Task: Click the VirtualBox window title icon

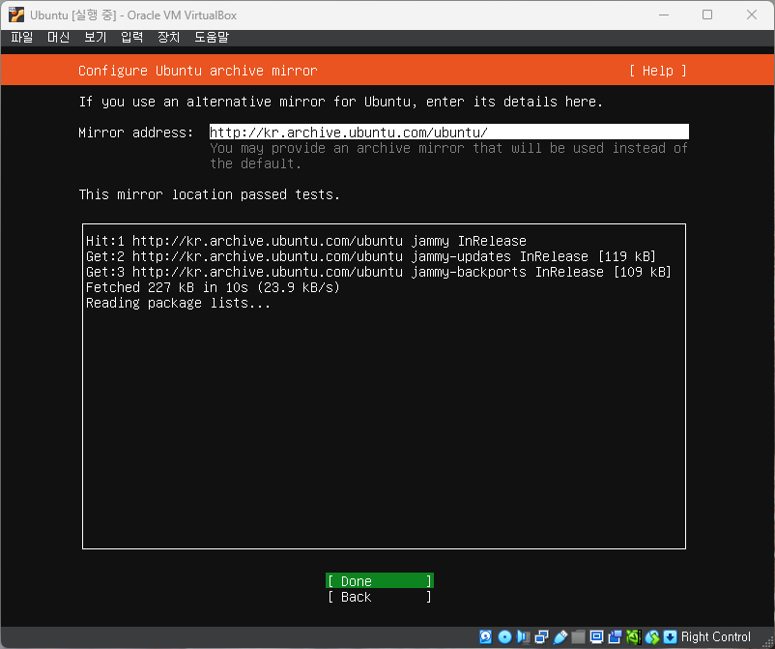Action: (16, 15)
